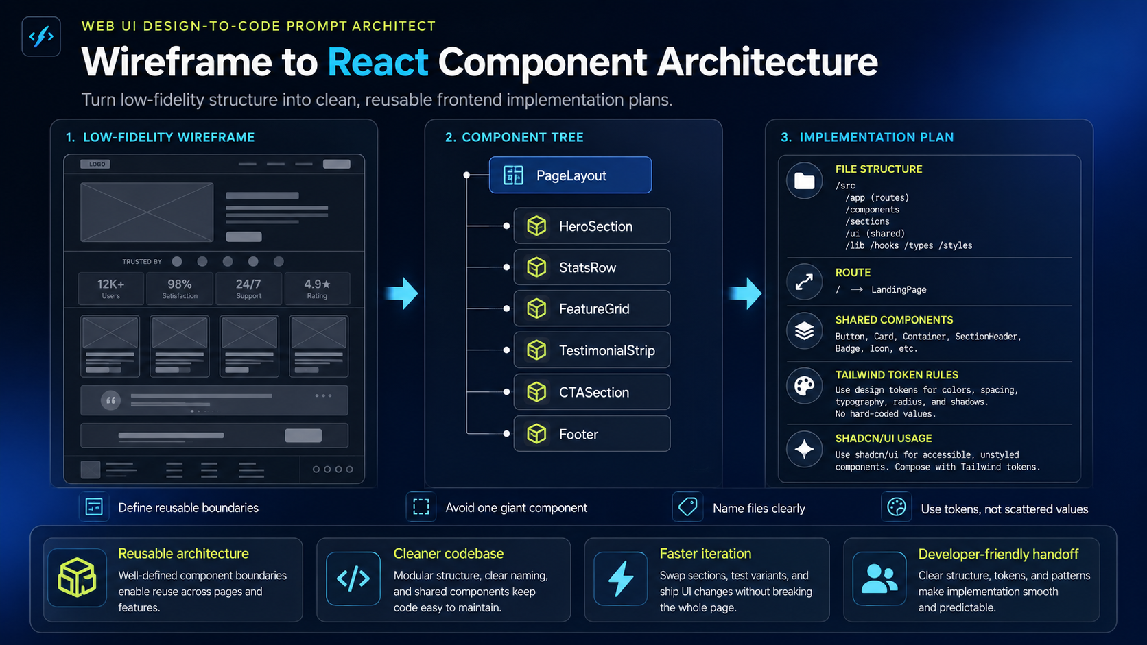Click the 'TAILWIND TOKEN RULES' label
The image size is (1147, 645).
897,375
